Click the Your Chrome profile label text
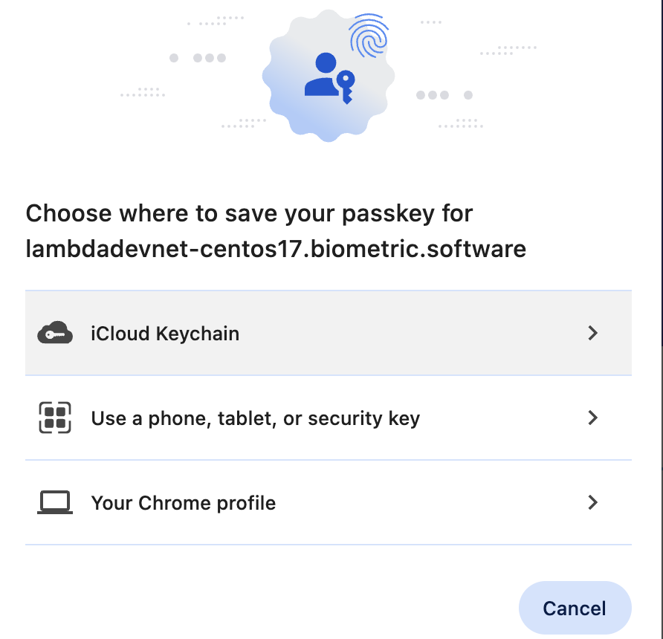 184,502
